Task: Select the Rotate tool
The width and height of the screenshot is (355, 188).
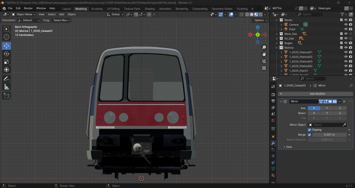Action: tap(6, 54)
